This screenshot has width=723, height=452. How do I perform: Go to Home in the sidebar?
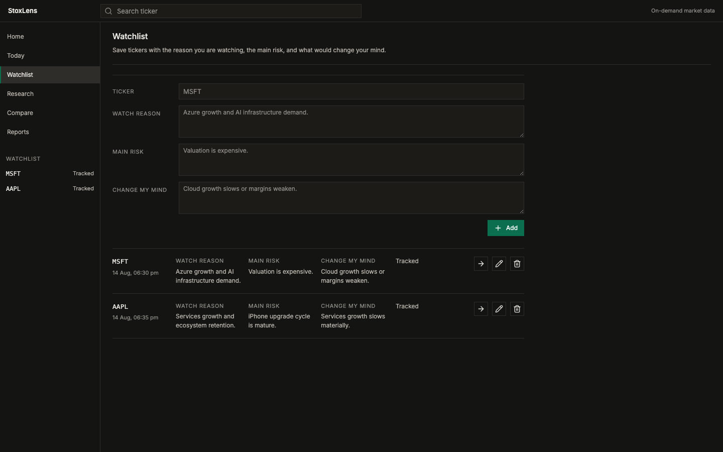[50, 37]
